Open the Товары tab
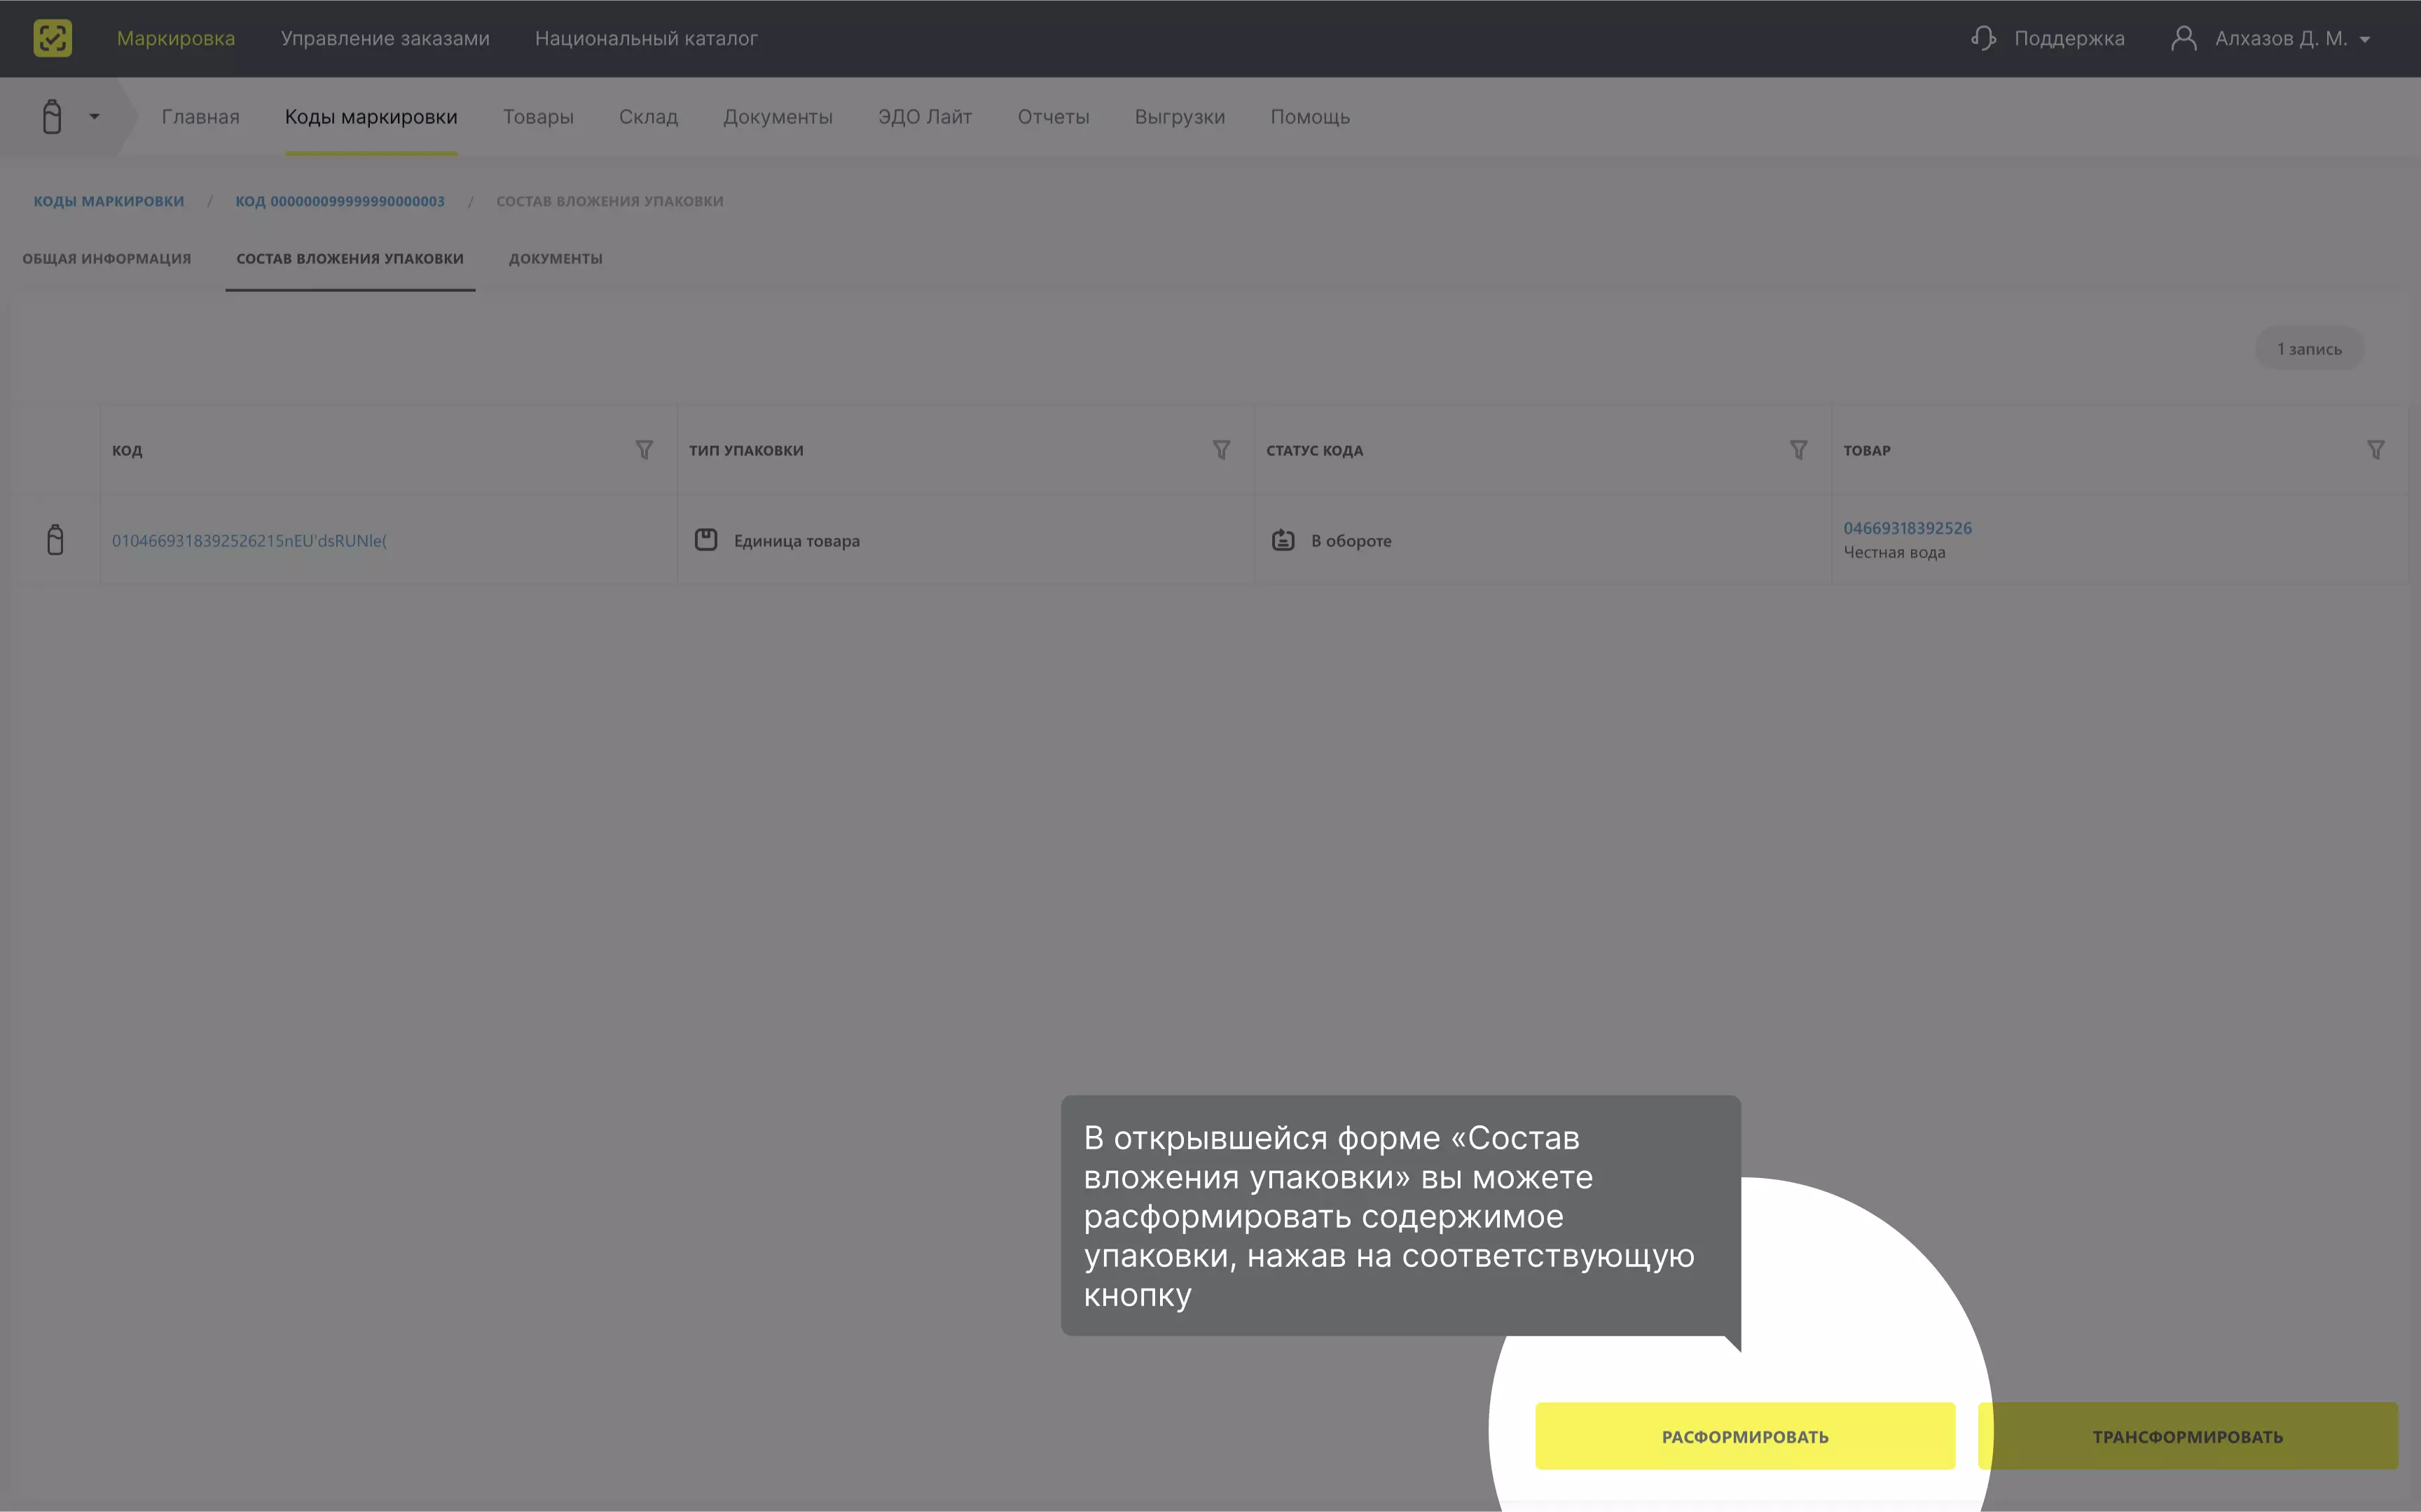This screenshot has width=2421, height=1512. [538, 117]
